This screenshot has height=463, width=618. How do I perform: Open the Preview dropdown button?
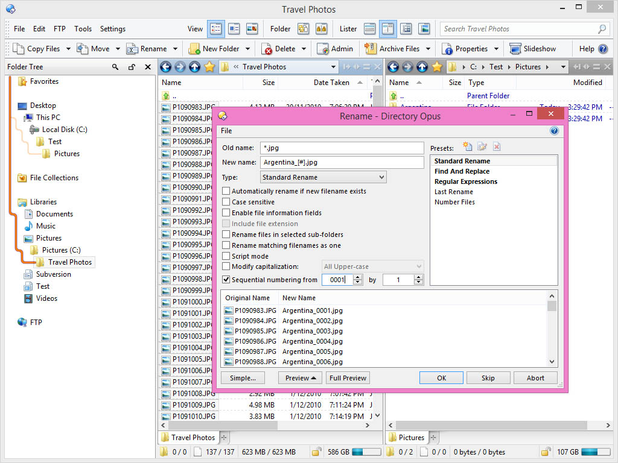point(301,378)
